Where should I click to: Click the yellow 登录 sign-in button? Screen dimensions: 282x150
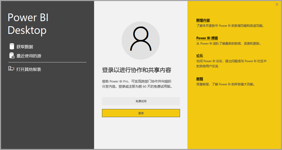(141, 113)
